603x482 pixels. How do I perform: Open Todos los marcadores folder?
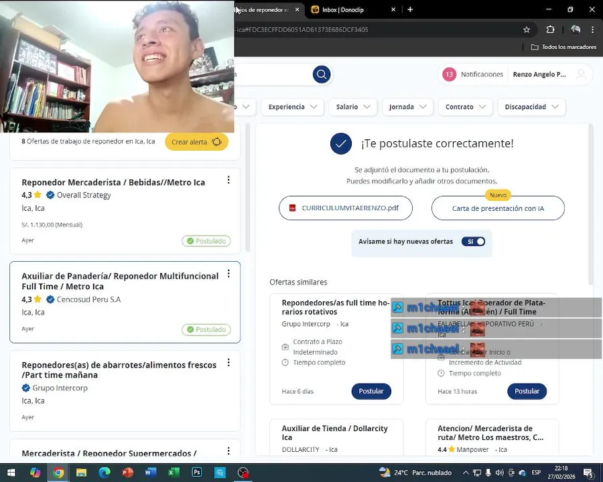point(563,47)
